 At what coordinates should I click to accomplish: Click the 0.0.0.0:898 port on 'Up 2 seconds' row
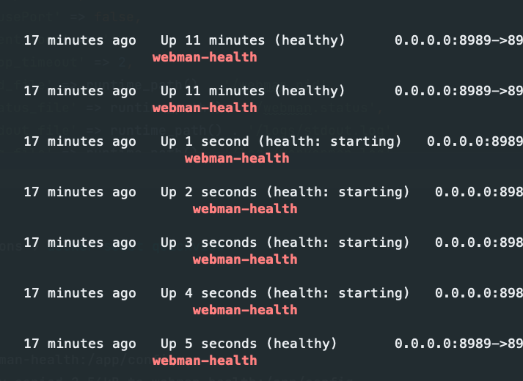[x=479, y=192]
